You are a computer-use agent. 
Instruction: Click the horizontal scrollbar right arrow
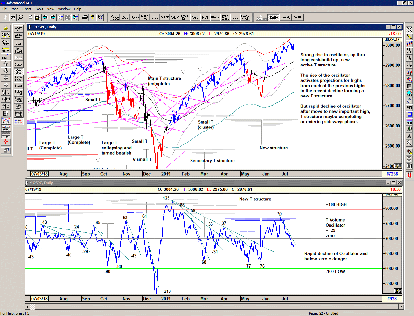(x=401, y=307)
